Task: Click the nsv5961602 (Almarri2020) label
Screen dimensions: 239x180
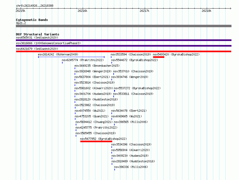Action: (x=94, y=88)
